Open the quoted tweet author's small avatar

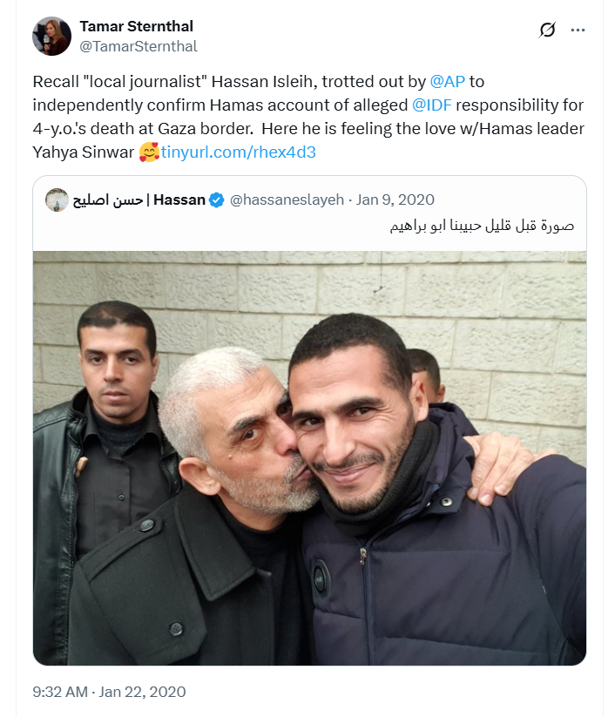coord(57,200)
